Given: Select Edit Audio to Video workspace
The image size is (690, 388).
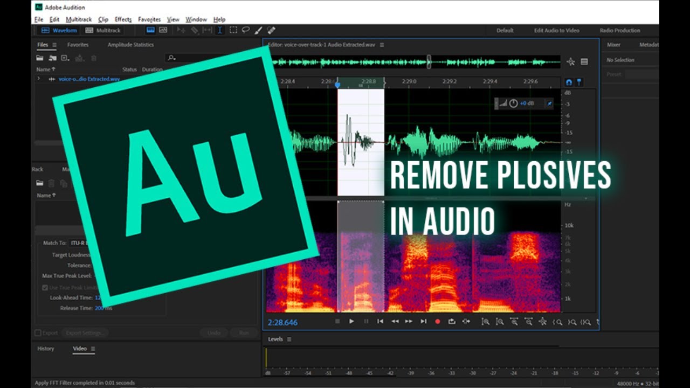Looking at the screenshot, I should [557, 31].
